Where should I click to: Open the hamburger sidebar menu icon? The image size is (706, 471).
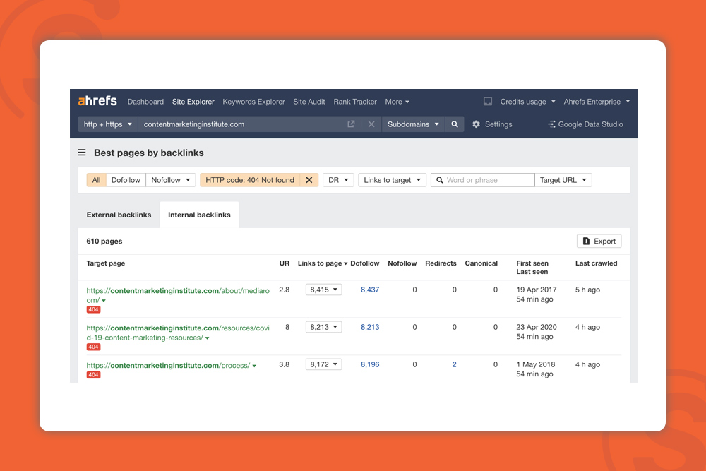pyautogui.click(x=82, y=153)
